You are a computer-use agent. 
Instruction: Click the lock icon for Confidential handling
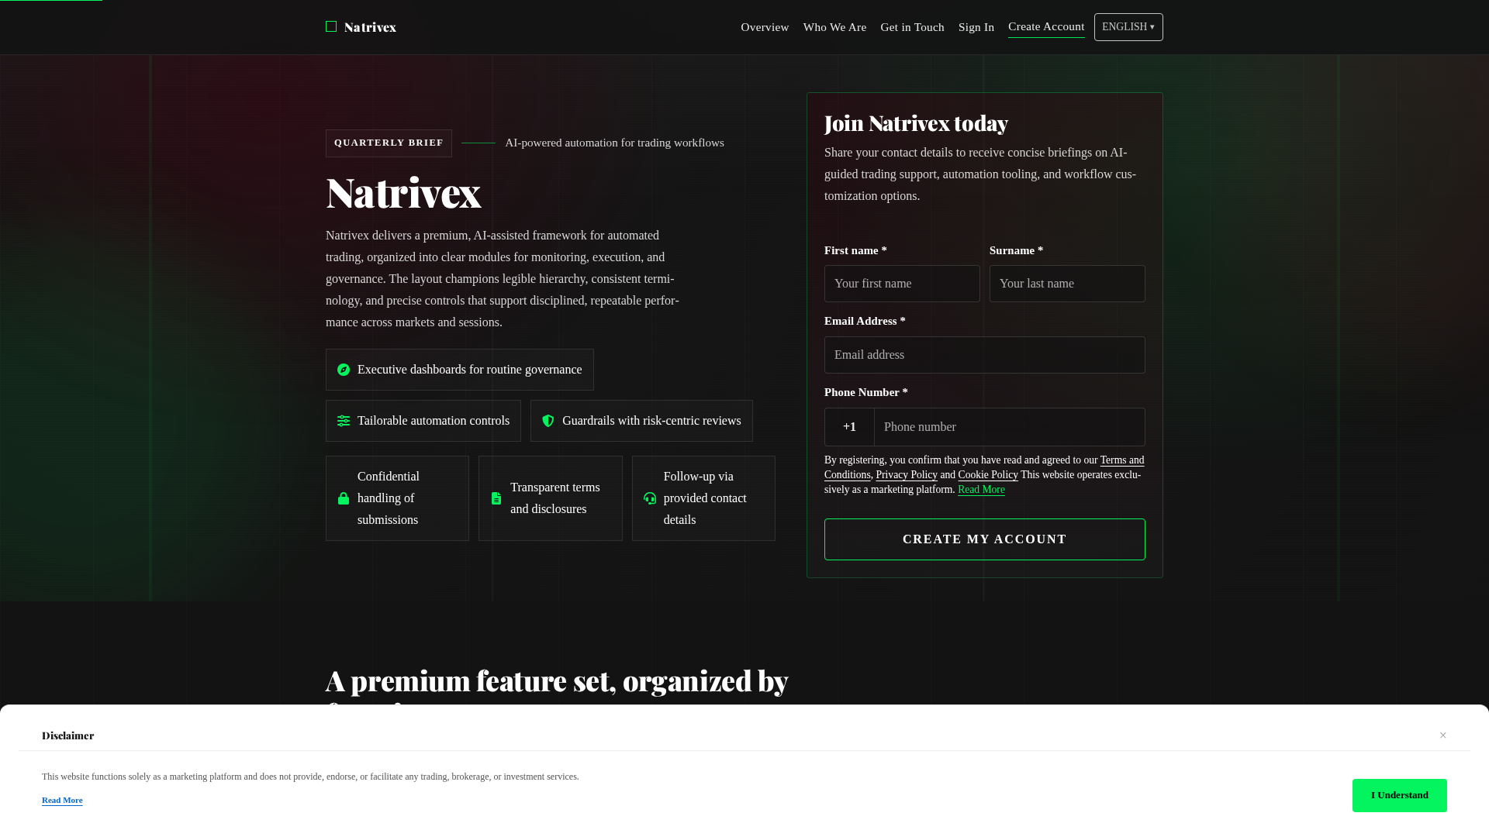[344, 498]
